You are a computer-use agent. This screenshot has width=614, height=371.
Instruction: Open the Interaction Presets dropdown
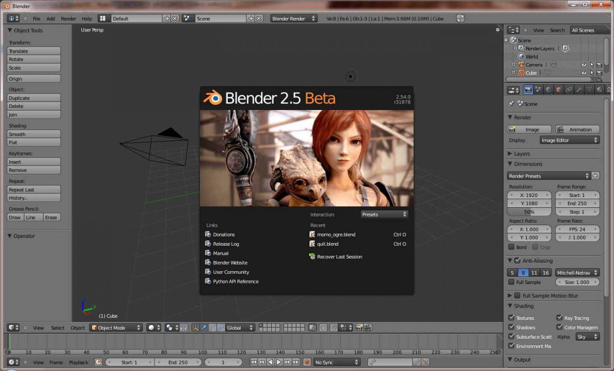tap(384, 214)
